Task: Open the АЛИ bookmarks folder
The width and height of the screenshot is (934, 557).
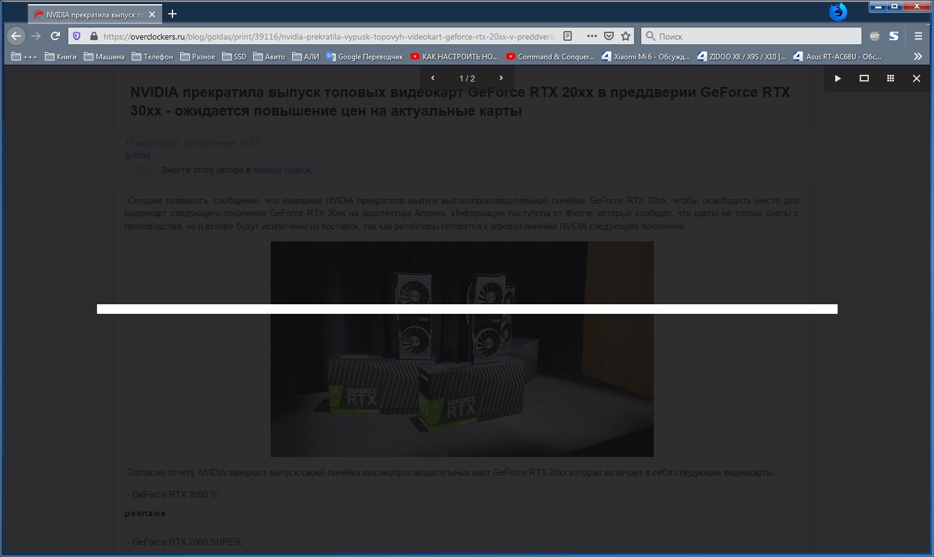Action: pos(306,56)
